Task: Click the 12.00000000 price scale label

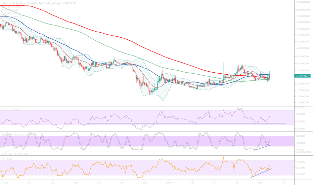Action: coord(304,29)
